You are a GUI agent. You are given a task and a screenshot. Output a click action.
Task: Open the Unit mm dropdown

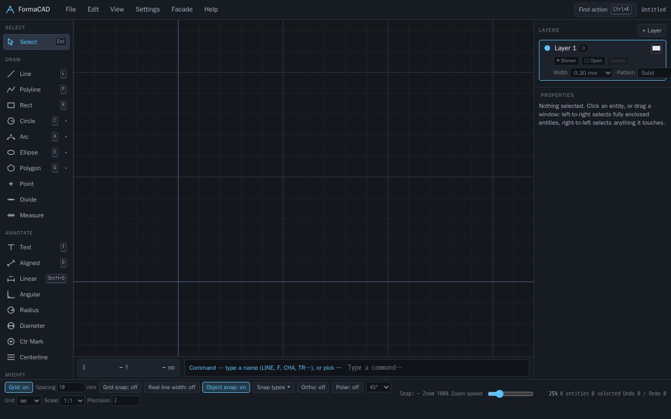pyautogui.click(x=29, y=401)
